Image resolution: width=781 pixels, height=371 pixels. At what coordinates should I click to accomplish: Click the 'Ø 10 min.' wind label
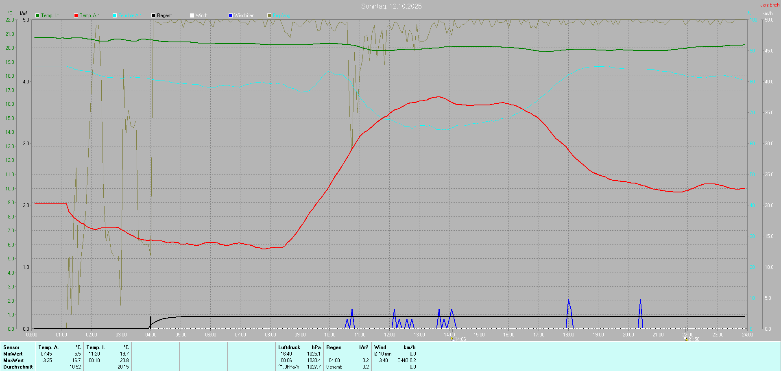pyautogui.click(x=383, y=354)
